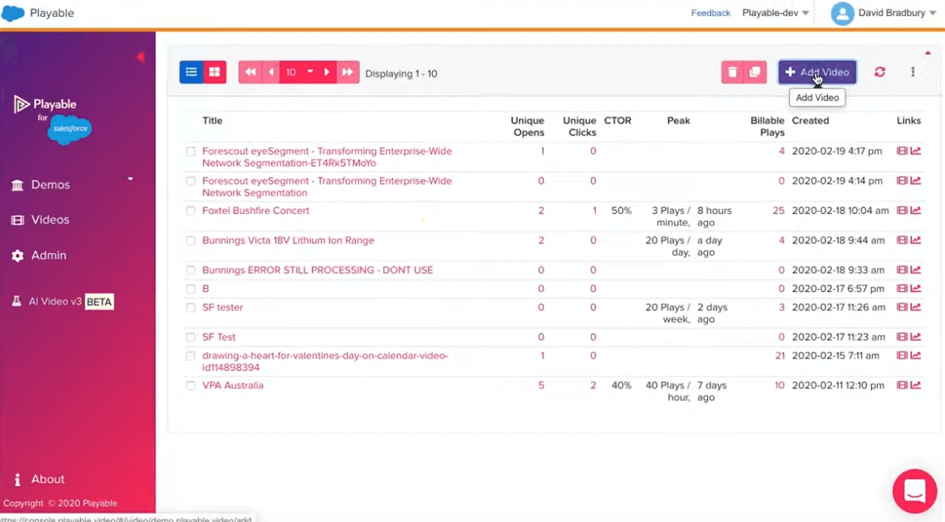This screenshot has height=522, width=945.
Task: Click David Bradbury's avatar icon
Action: coord(842,13)
